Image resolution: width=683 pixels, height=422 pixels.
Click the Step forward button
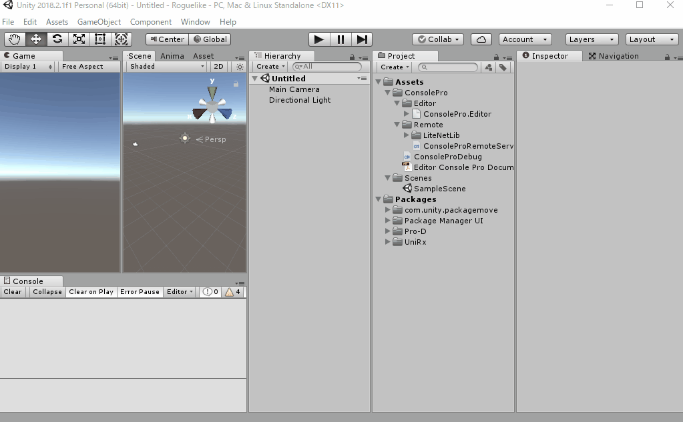point(362,39)
